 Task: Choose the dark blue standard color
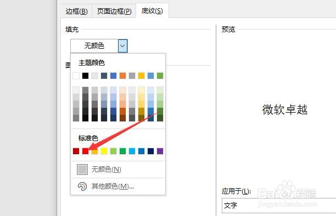[150, 151]
